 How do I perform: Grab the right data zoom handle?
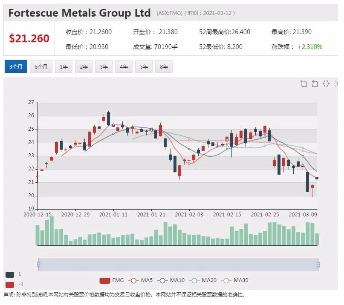click(x=318, y=265)
